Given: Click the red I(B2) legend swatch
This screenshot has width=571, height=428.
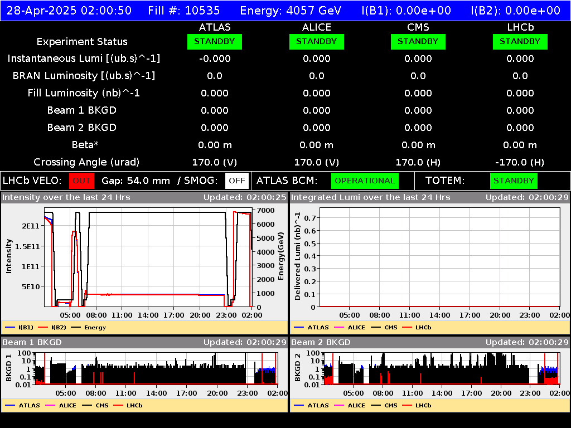Looking at the screenshot, I should [43, 328].
